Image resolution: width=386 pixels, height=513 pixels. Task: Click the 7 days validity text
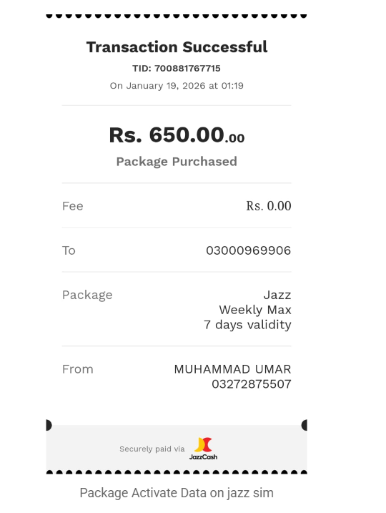247,325
